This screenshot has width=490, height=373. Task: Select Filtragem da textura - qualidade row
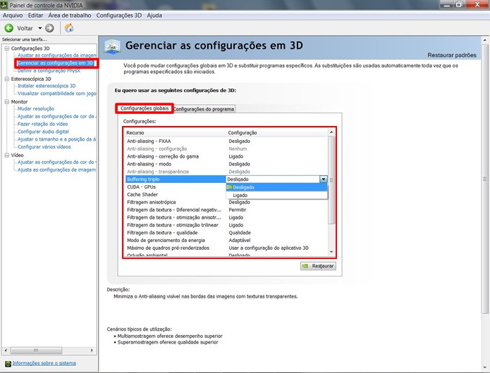(226, 233)
